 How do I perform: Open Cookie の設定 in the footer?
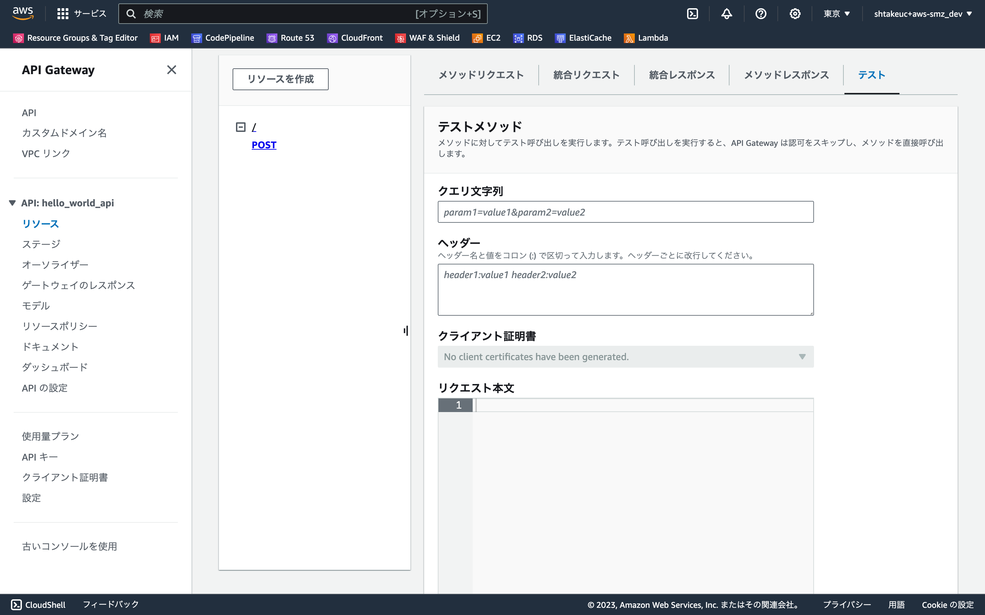tap(948, 605)
